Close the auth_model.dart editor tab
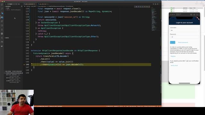Screen dimensions: 205x115 [x=34, y=4]
